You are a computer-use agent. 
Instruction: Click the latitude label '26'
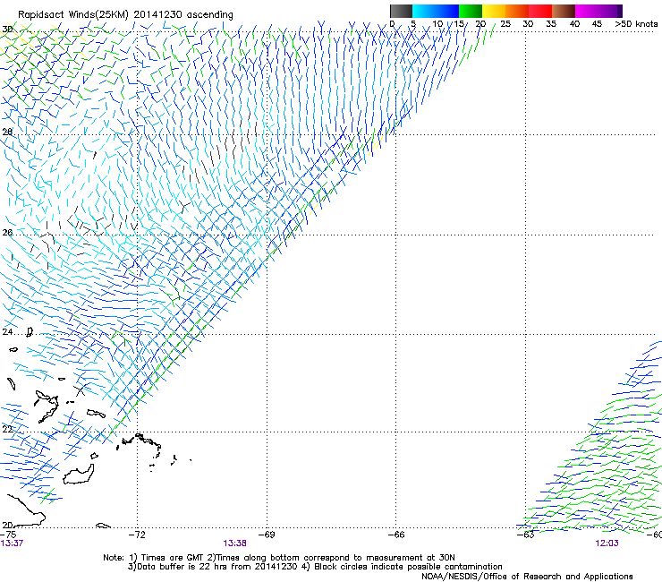(7, 233)
